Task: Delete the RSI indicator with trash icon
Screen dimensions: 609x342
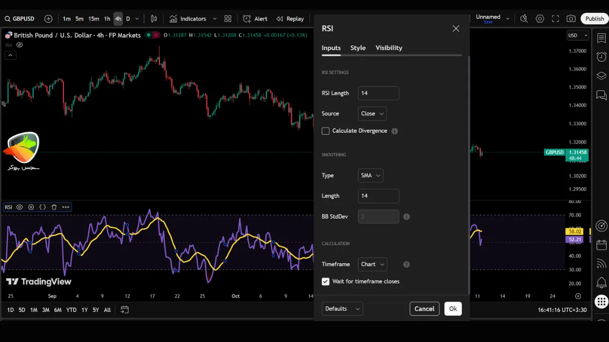Action: click(54, 207)
